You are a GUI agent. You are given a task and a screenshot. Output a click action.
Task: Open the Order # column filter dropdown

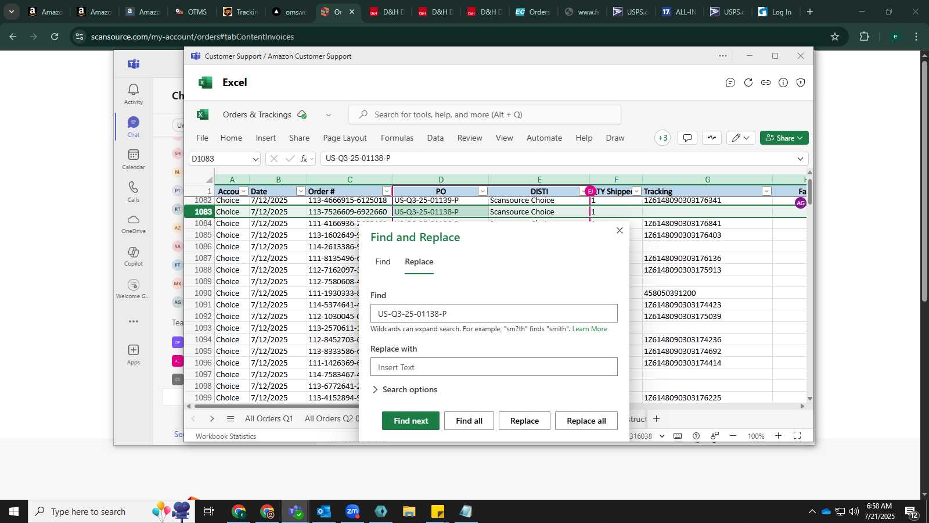click(387, 191)
